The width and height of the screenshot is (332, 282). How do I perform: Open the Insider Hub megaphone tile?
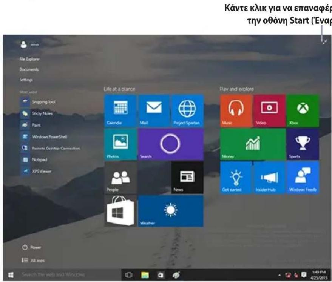pos(269,178)
